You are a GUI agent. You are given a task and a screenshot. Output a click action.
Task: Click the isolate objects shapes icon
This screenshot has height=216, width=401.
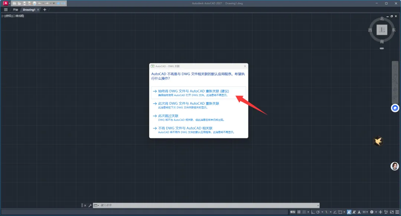coord(386,212)
